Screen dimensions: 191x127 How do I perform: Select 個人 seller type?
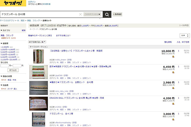point(15,89)
